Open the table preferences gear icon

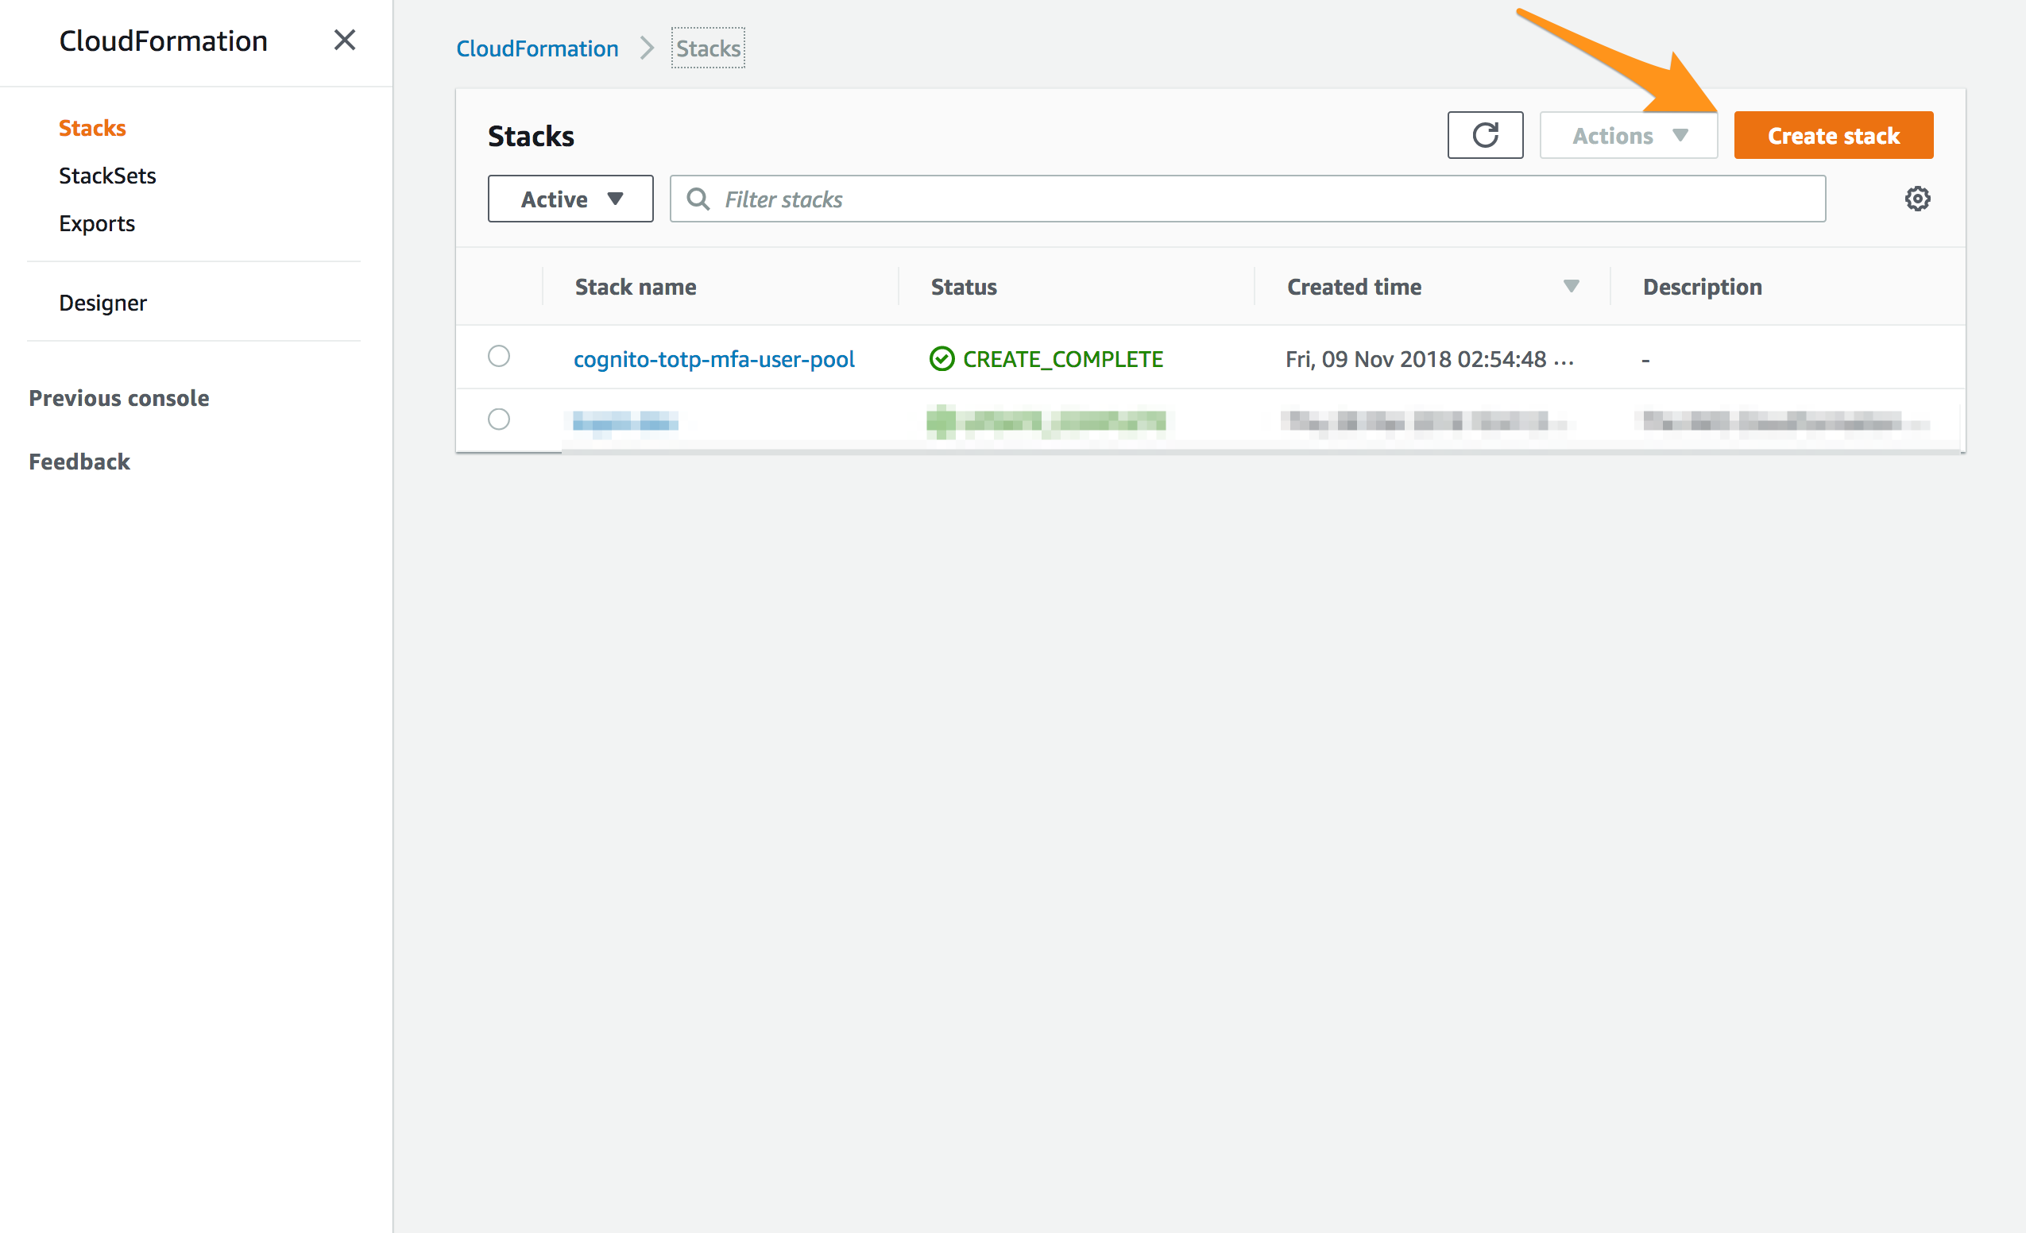[1918, 198]
